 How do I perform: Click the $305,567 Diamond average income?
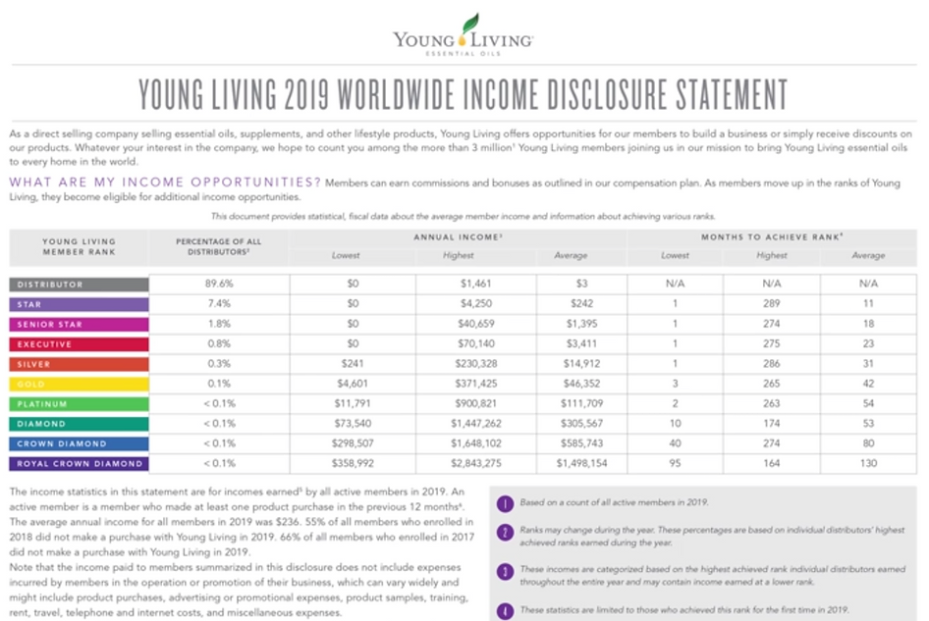click(581, 423)
